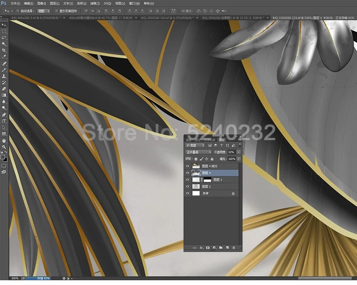This screenshot has height=285, width=357.
Task: Select the Lasso tool
Action: click(4, 38)
